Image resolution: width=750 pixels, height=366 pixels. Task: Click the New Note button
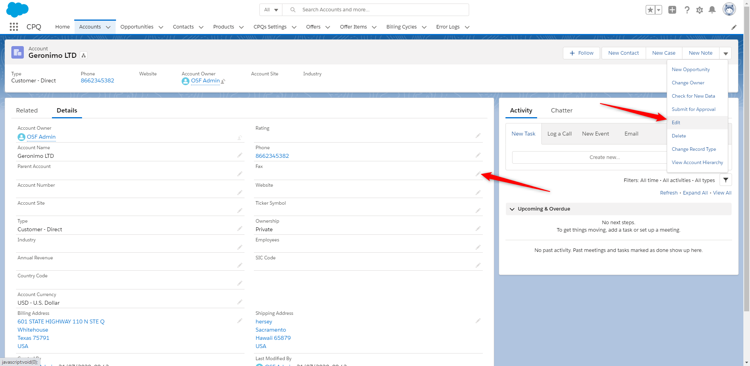click(700, 53)
